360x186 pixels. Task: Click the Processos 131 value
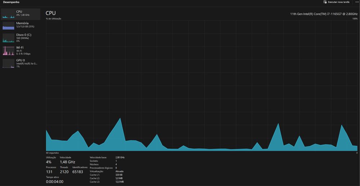(x=49, y=172)
